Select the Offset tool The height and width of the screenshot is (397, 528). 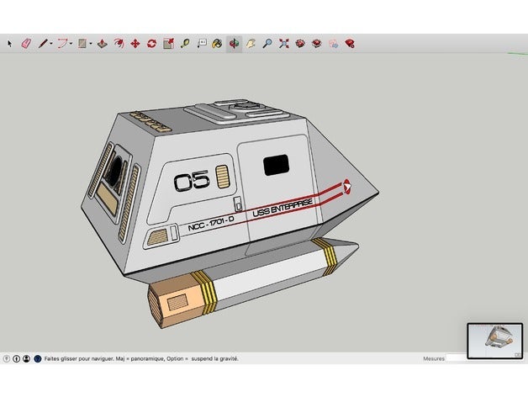pos(119,44)
